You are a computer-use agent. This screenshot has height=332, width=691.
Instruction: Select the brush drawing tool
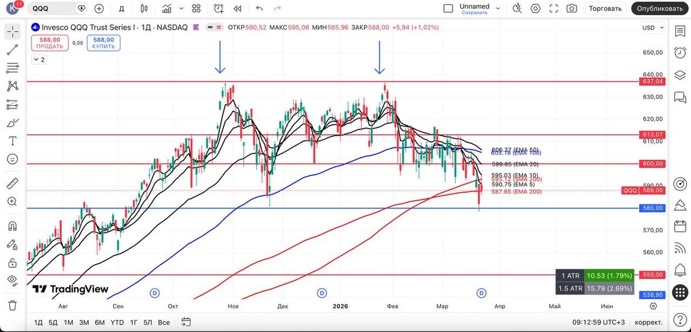(x=12, y=123)
